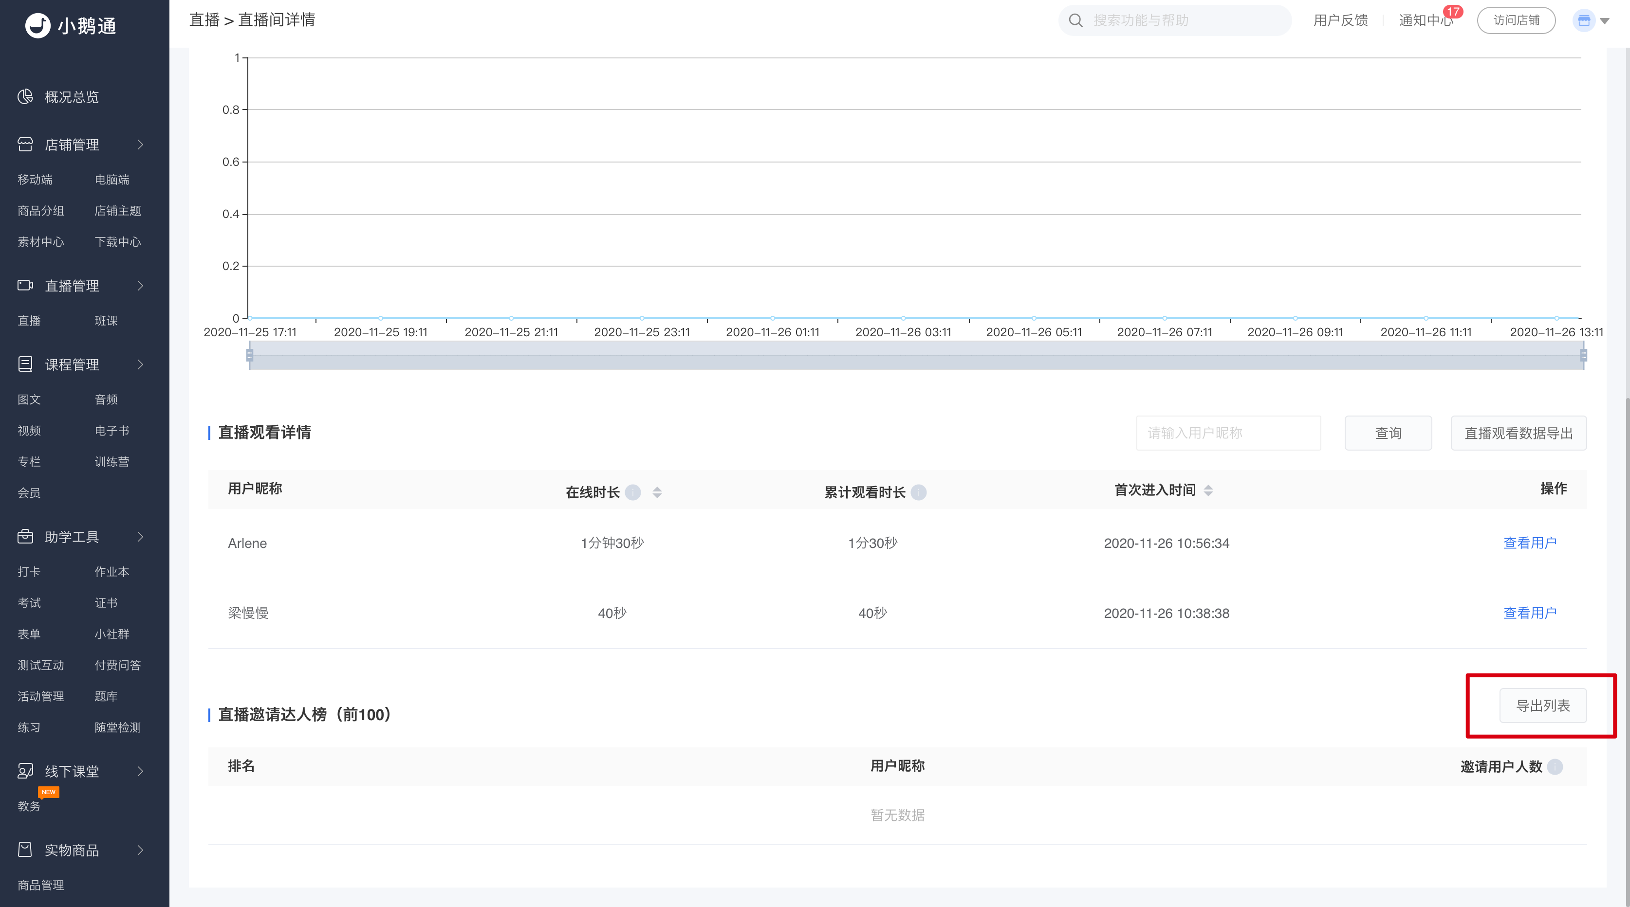
Task: Click 导出列表 button
Action: point(1543,705)
